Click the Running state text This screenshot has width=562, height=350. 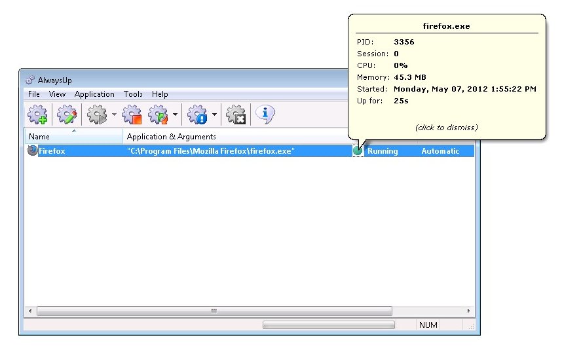click(x=383, y=151)
